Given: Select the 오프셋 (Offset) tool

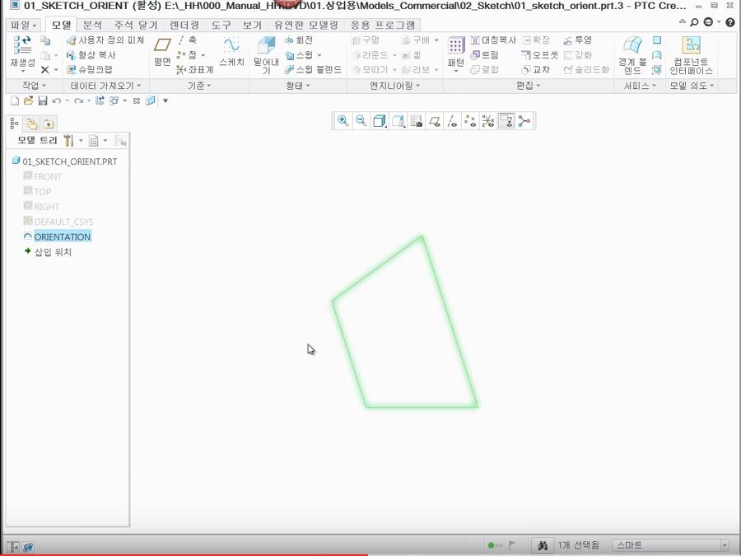Looking at the screenshot, I should tap(539, 55).
